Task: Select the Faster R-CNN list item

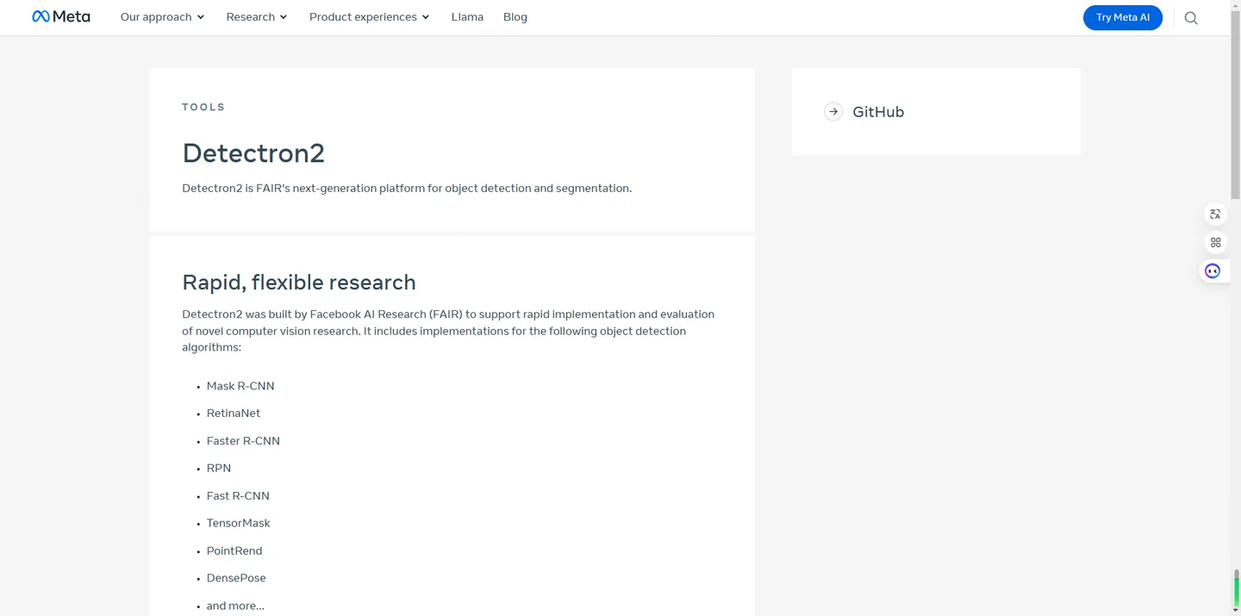Action: pyautogui.click(x=243, y=441)
